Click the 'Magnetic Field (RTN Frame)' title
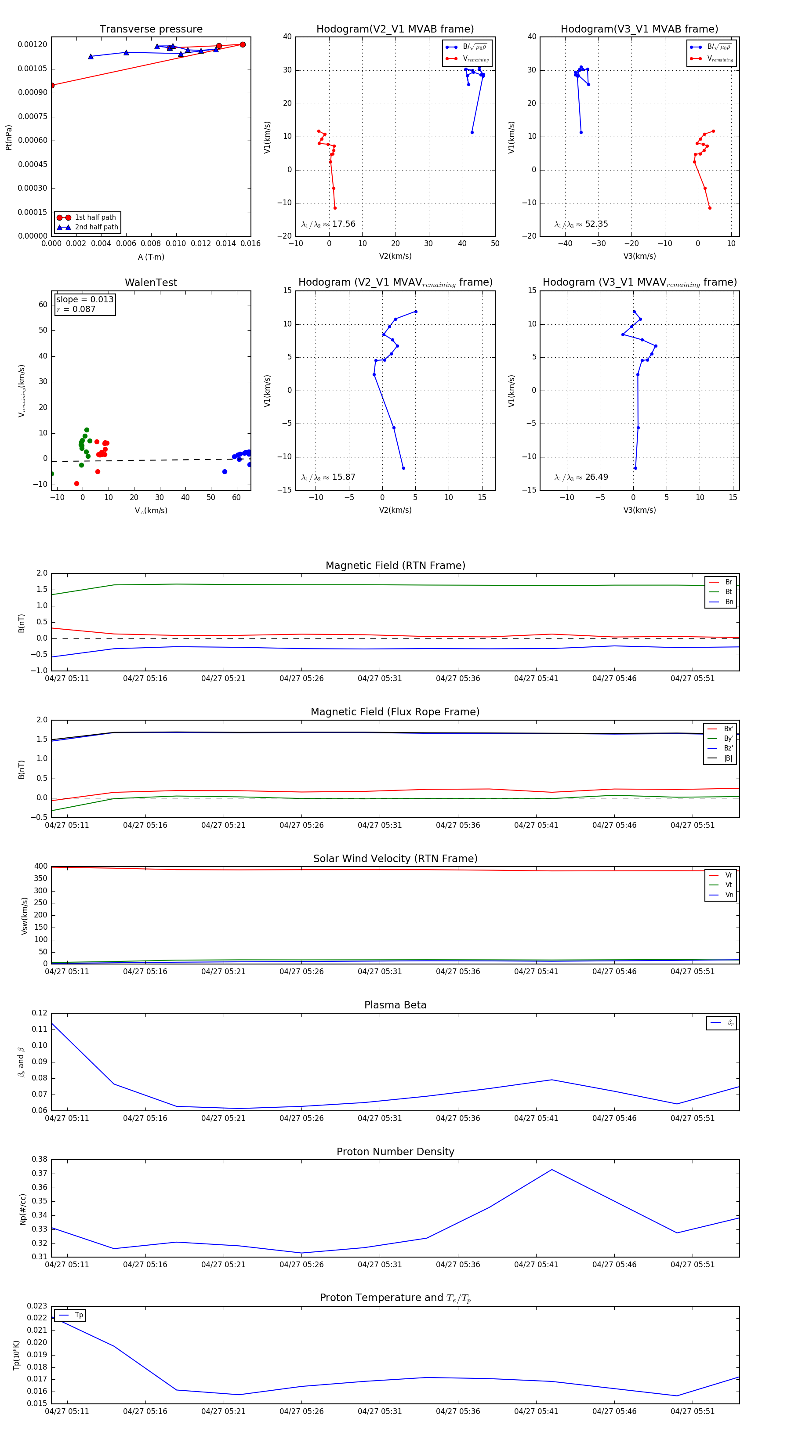Image resolution: width=791 pixels, height=1450 pixels. pos(395,565)
